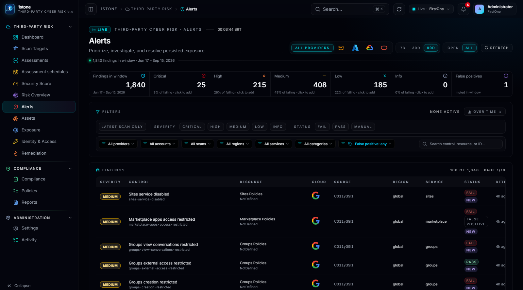This screenshot has height=290, width=523.
Task: Click Collapse sidebar button
Action: (19, 286)
